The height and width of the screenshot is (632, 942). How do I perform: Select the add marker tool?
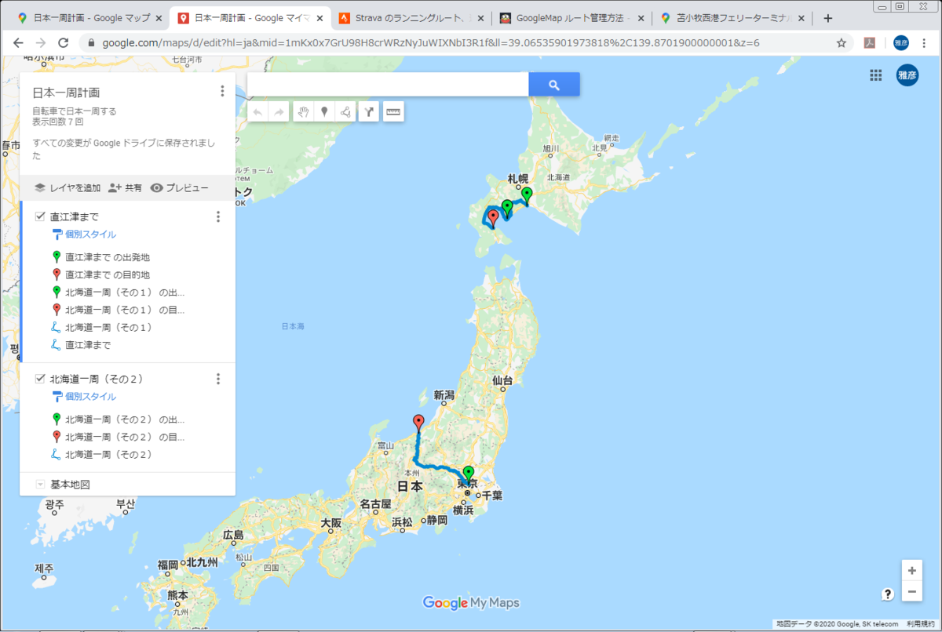[324, 113]
